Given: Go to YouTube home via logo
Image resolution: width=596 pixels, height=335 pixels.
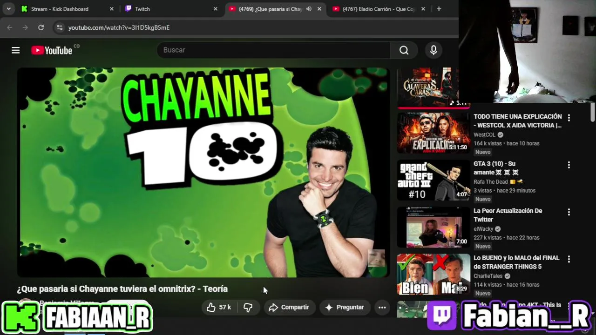Looking at the screenshot, I should (x=52, y=50).
